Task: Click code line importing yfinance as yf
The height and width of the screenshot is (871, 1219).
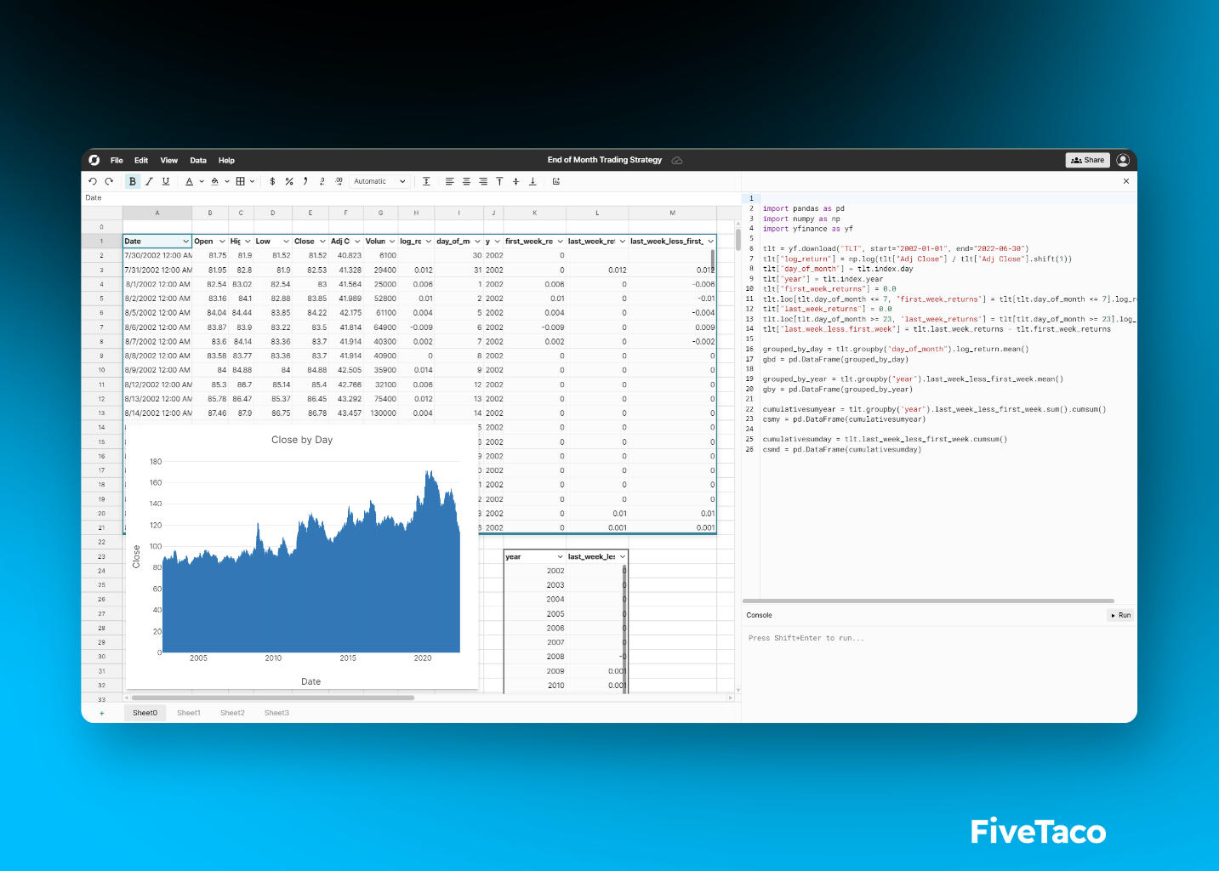Action: click(807, 229)
